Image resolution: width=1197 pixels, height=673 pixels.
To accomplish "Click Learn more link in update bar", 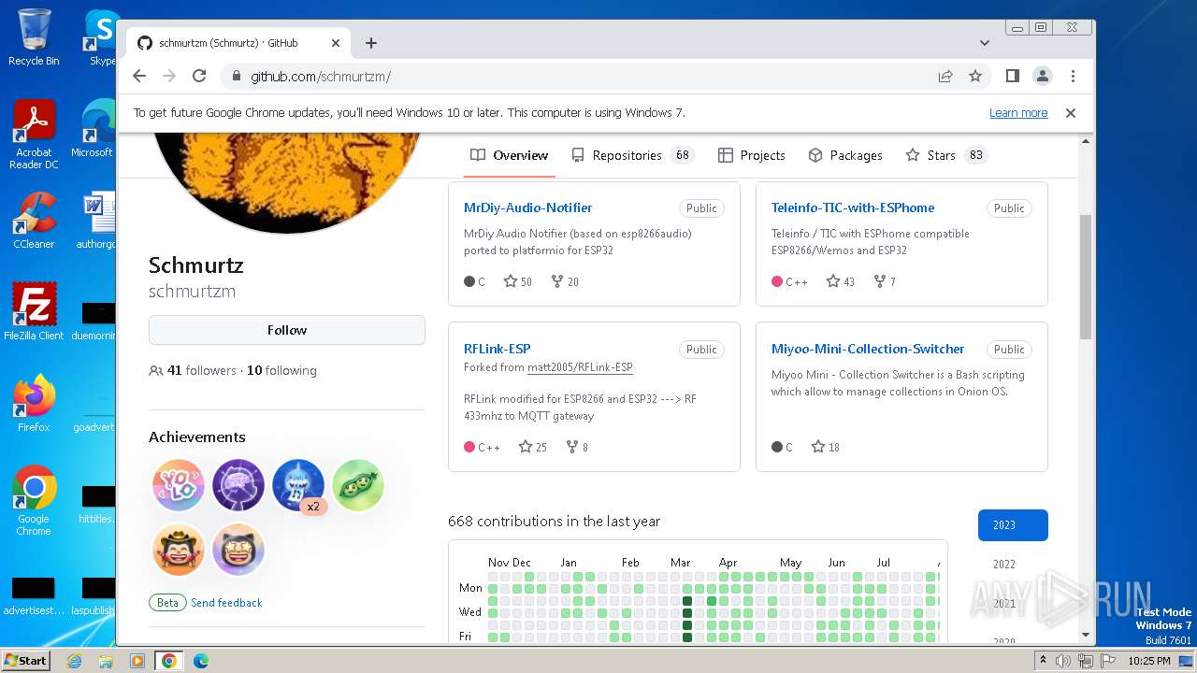I will coord(1018,113).
